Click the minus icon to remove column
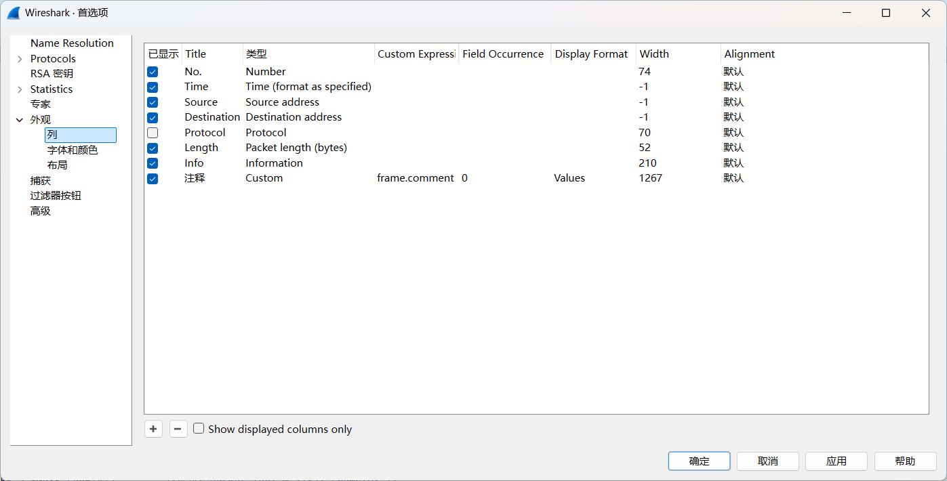947x481 pixels. [178, 429]
